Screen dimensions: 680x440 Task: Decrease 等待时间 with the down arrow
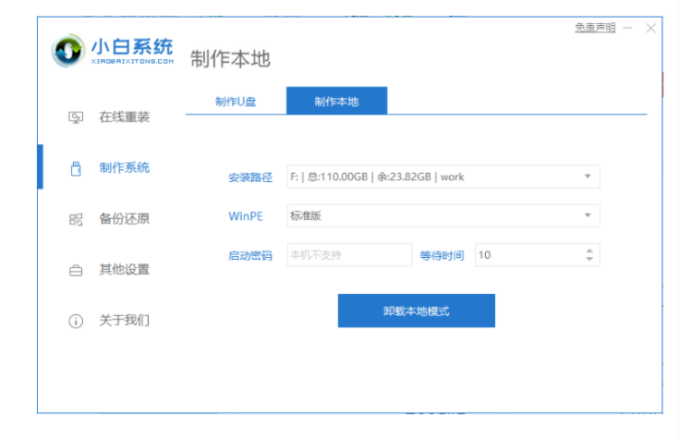(589, 259)
